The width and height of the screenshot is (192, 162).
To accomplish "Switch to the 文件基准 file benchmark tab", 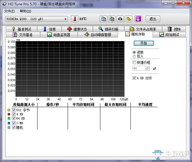I will click(23, 35).
